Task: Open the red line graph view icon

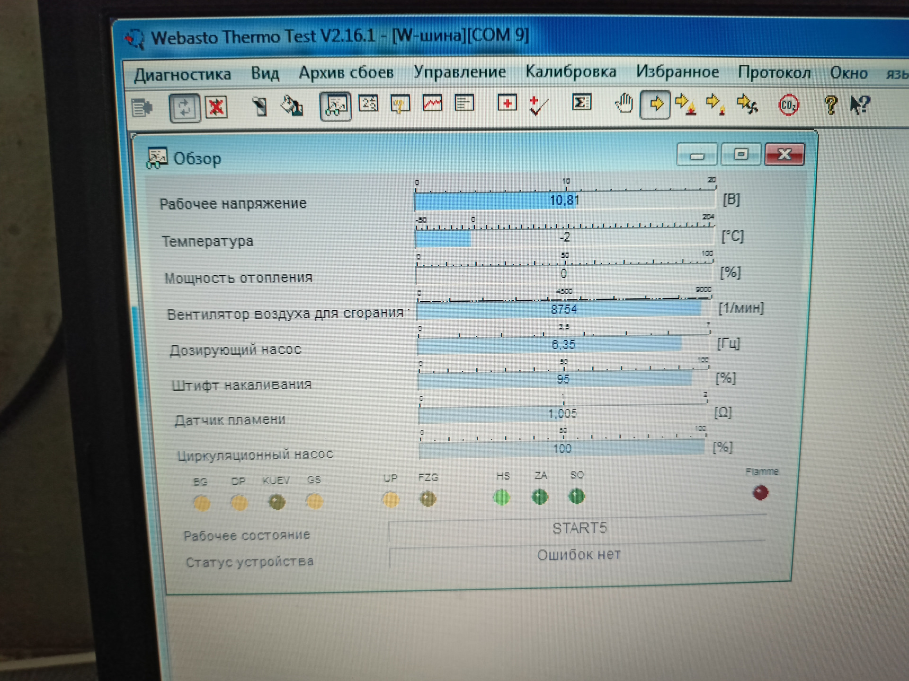Action: [432, 103]
